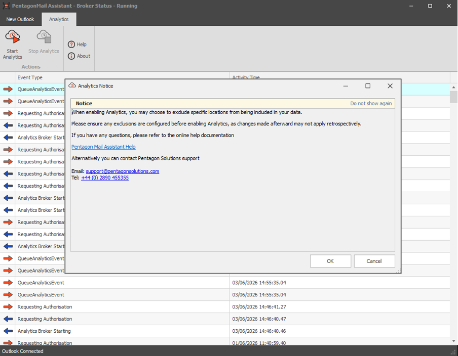Click the dialog resize grip corner

(x=398, y=271)
